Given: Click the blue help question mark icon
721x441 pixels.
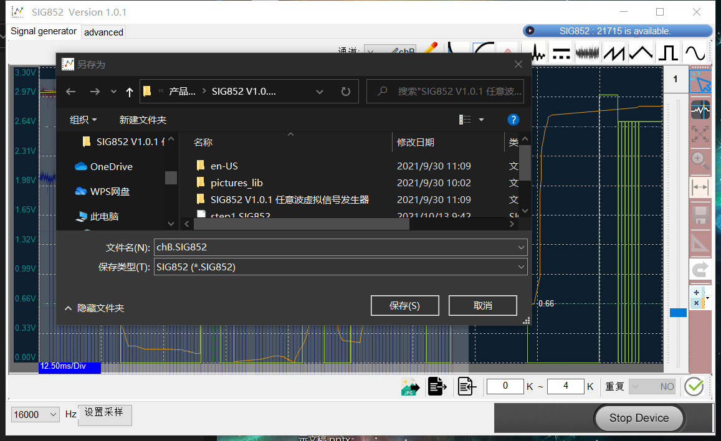Looking at the screenshot, I should [x=513, y=120].
